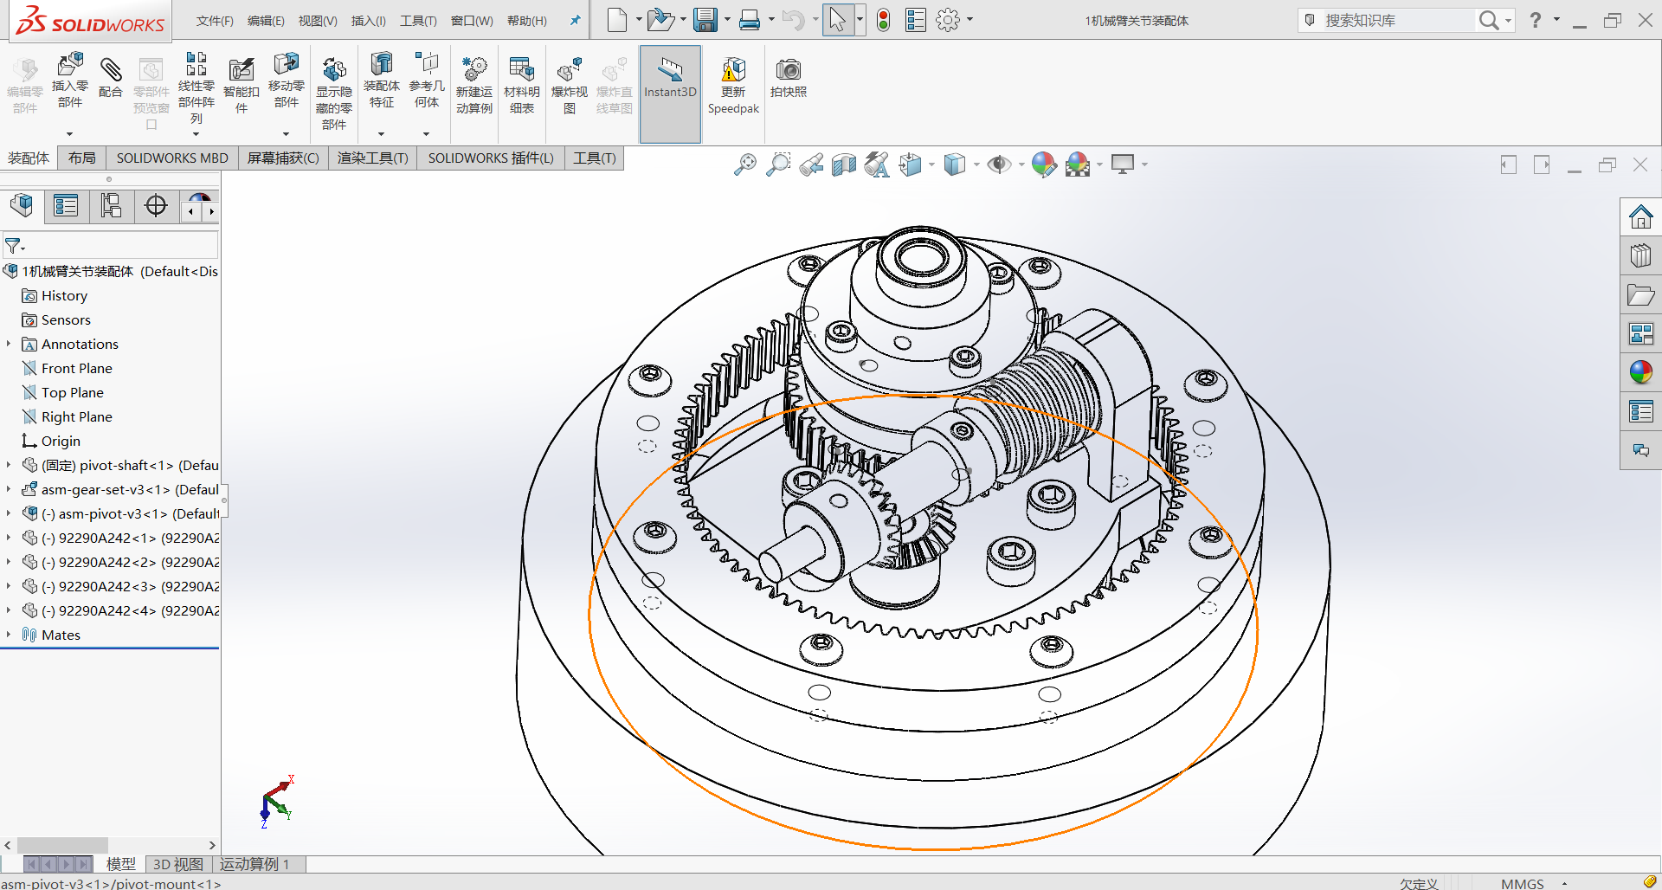Click the Mate (配合) paperclip icon
Image resolution: width=1662 pixels, height=890 pixels.
pos(111,69)
